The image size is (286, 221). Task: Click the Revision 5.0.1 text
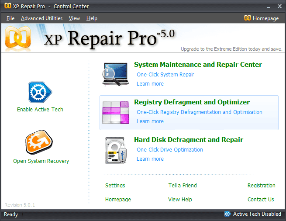[x=20, y=205]
